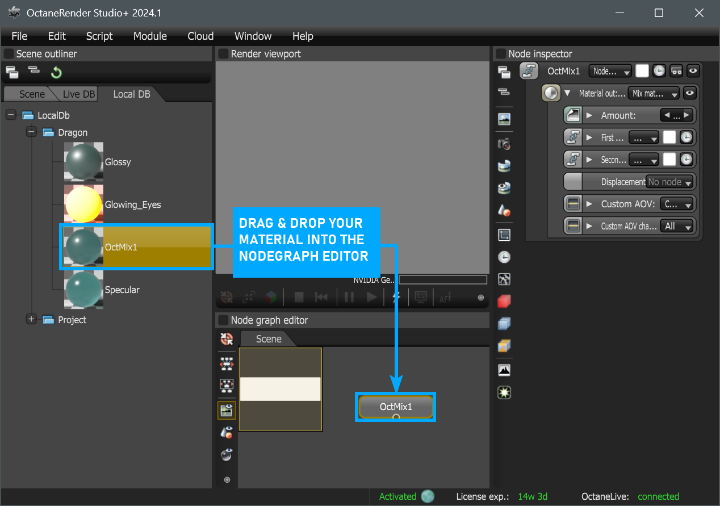The width and height of the screenshot is (720, 506).
Task: Click the image preview icon in inspector sidebar
Action: pyautogui.click(x=504, y=119)
